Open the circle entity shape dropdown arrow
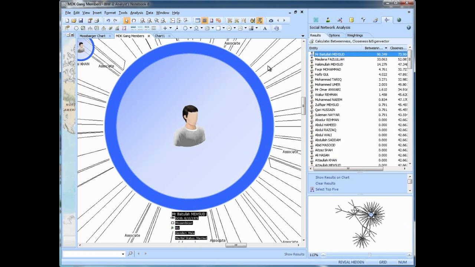This screenshot has width=475, height=267. 190,28
